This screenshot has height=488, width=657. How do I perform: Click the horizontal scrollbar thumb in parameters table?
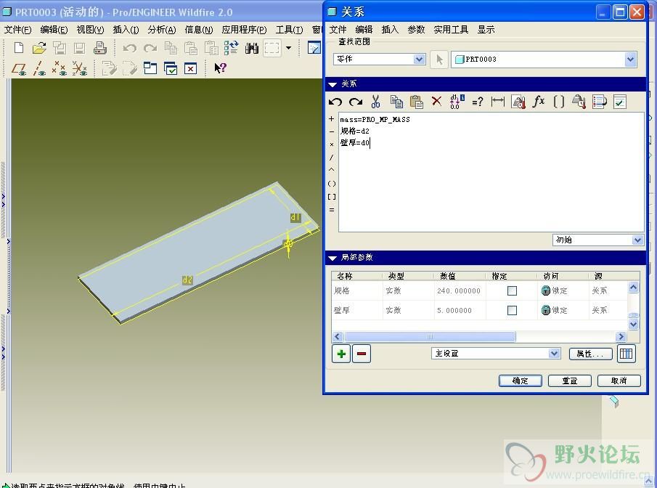coord(430,336)
